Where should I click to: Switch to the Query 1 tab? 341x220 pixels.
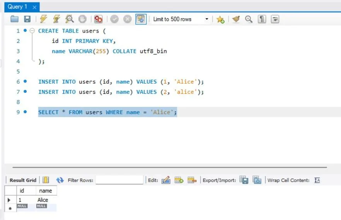coord(17,7)
